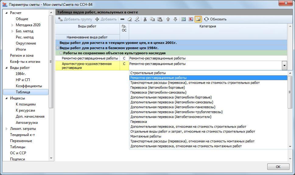Expand the Баз. метод tree node

[x=12, y=31]
